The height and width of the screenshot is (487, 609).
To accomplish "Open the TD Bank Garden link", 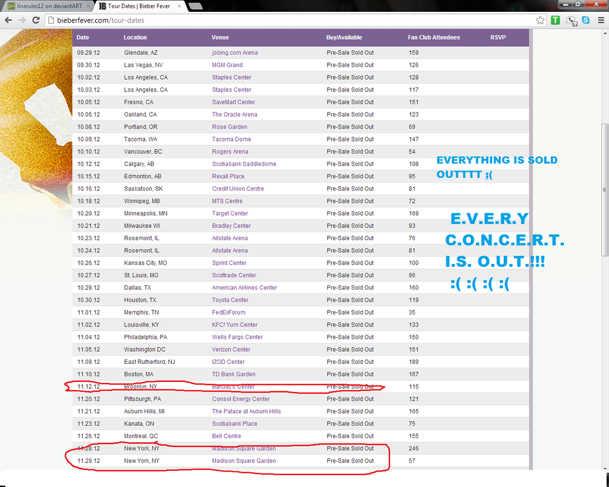I will pyautogui.click(x=234, y=375).
